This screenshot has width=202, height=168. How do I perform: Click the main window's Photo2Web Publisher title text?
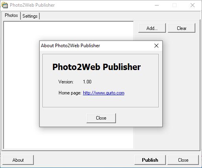32,5
